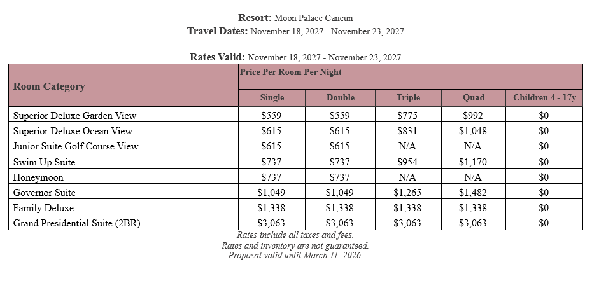Select the Double column header

(x=341, y=98)
